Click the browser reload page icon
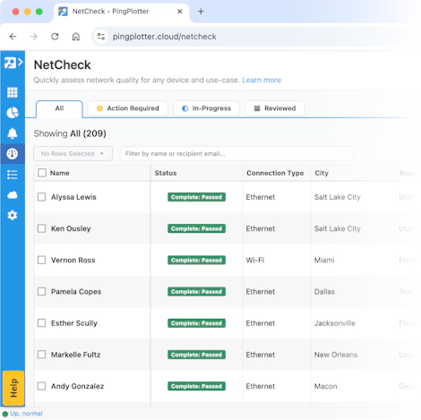 (x=55, y=37)
